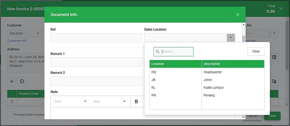Open the Size dropdown in Note
290x126 pixels.
(x=110, y=101)
